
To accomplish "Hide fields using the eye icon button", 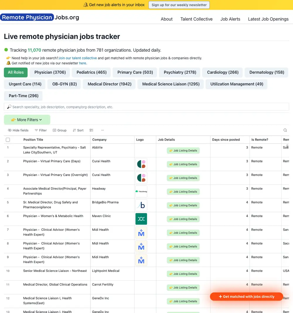I will [x=18, y=130].
